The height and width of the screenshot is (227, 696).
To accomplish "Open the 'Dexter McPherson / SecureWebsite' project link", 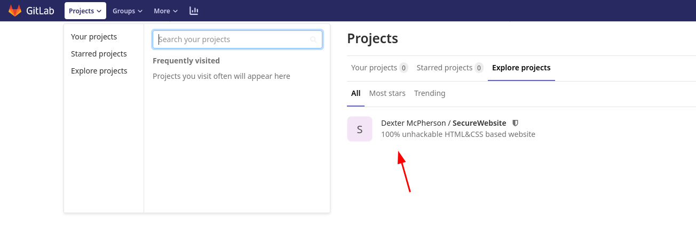I will point(443,123).
